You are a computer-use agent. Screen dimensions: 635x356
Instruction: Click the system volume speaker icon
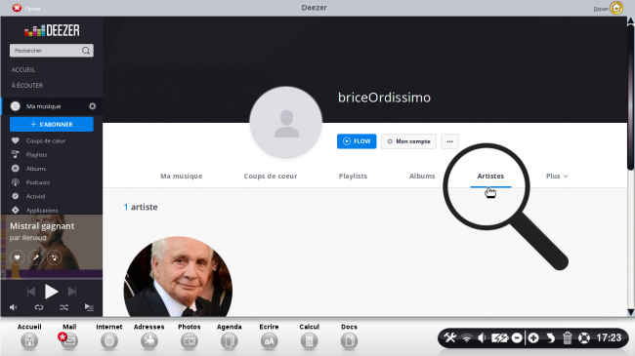482,337
